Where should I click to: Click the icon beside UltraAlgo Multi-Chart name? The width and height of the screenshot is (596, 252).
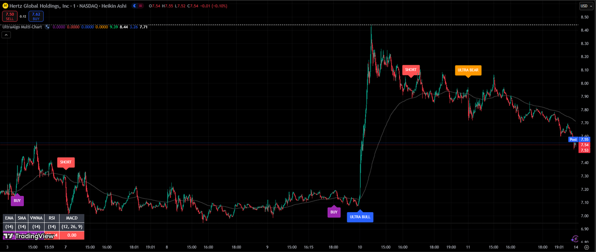pos(47,27)
